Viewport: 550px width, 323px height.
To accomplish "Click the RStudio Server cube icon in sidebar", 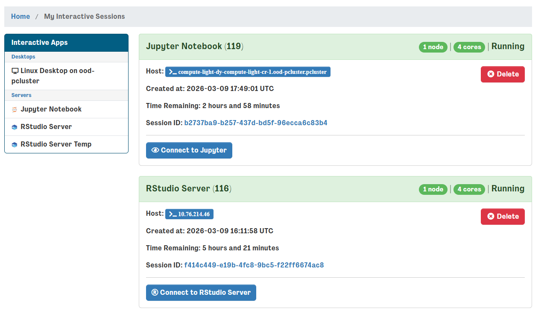I will (x=15, y=127).
